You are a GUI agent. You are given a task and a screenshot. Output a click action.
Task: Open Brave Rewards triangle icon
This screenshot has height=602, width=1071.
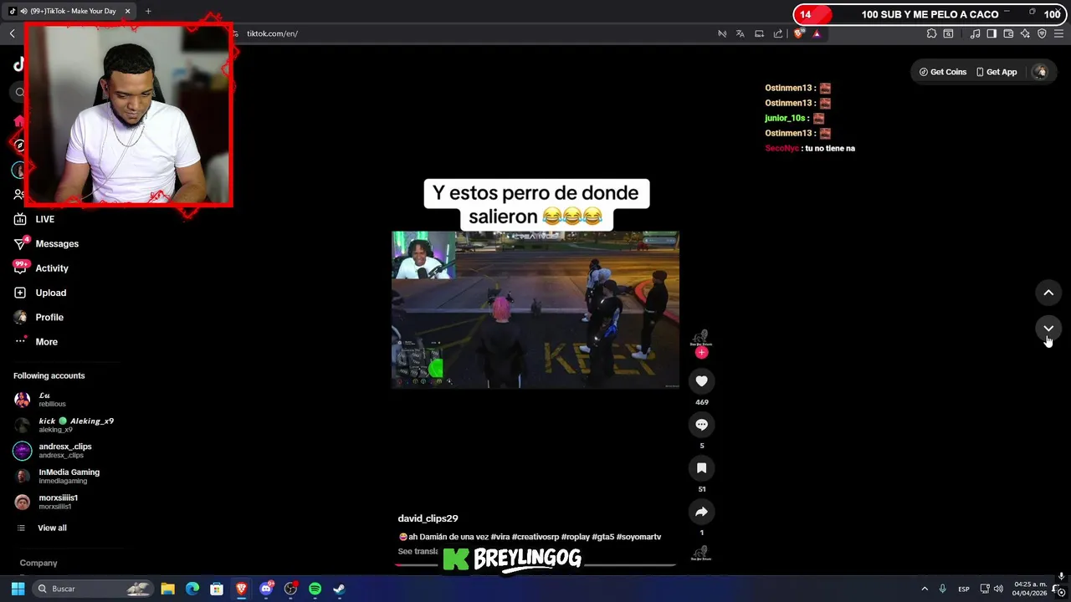coord(817,33)
